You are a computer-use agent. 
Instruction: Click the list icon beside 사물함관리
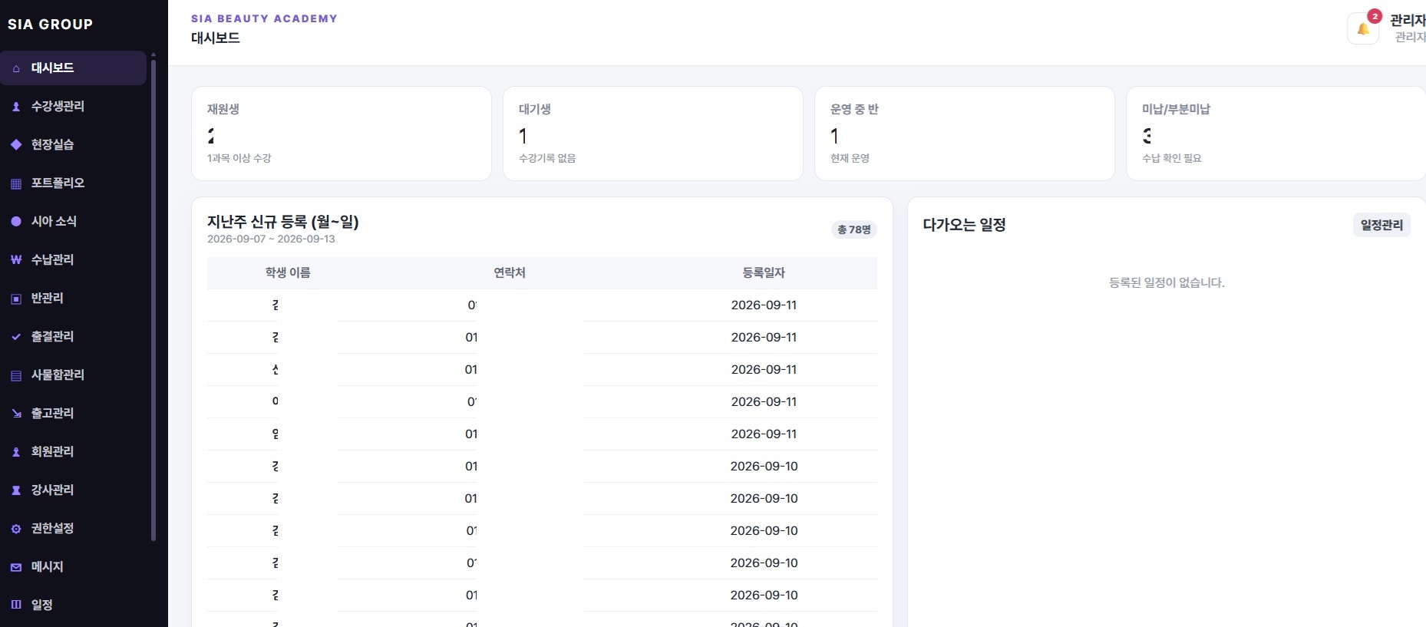click(x=16, y=375)
